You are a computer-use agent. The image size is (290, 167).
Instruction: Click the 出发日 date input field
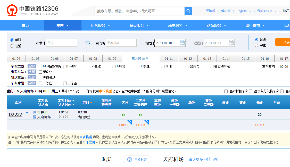(170, 43)
